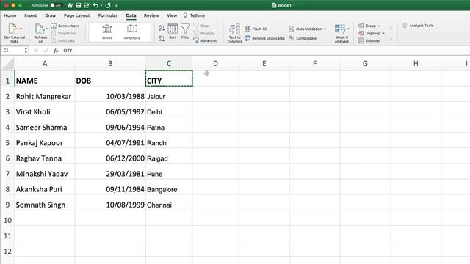Click the Name Box stepper arrows
Viewport: 470px width, 264px height.
coord(26,51)
